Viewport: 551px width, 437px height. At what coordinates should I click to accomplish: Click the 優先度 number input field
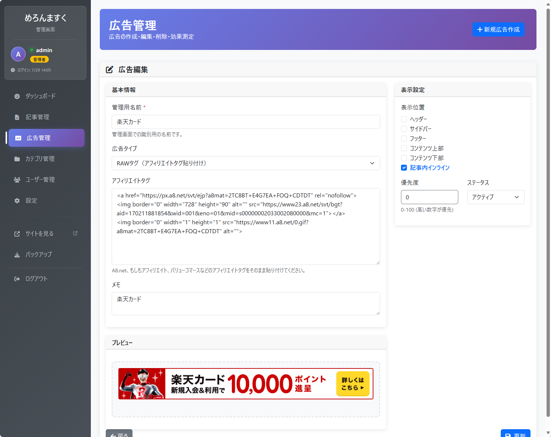(429, 197)
